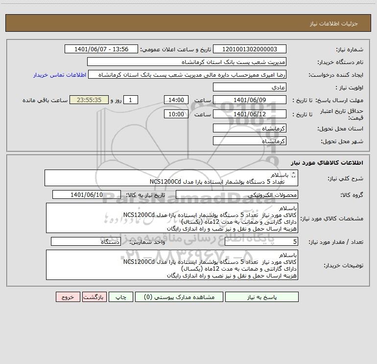The width and height of the screenshot is (377, 364).
Task: Click the validity time field 10:00
Action: coord(176,114)
